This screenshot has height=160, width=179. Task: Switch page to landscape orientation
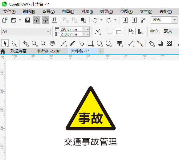pyautogui.click(x=119, y=31)
